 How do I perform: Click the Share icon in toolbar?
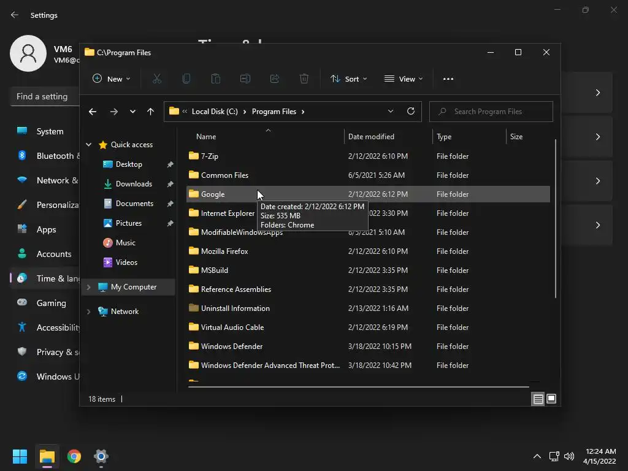coord(275,79)
